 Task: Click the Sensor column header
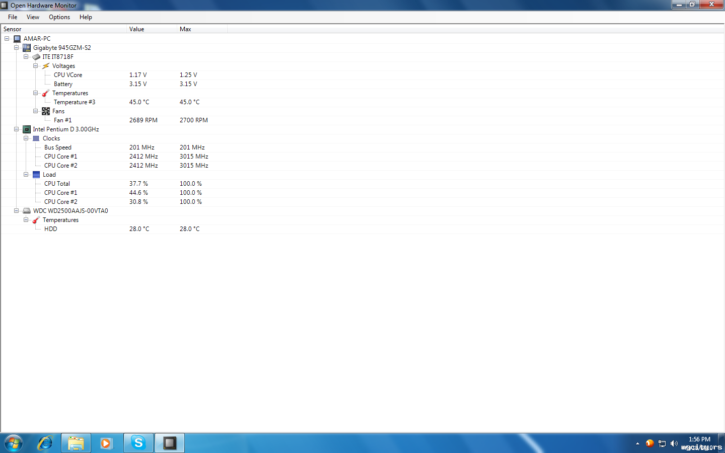(x=63, y=29)
